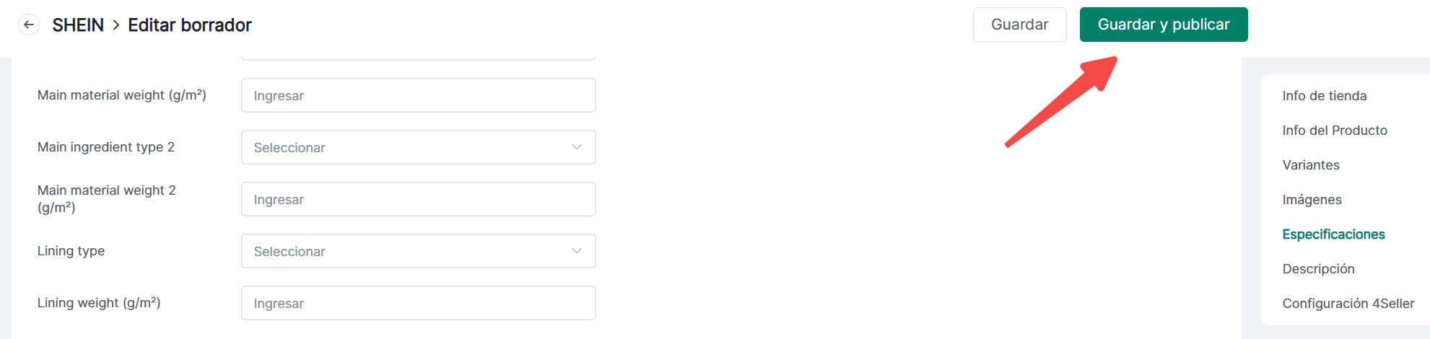
Task: Click the back arrow icon
Action: pyautogui.click(x=29, y=25)
